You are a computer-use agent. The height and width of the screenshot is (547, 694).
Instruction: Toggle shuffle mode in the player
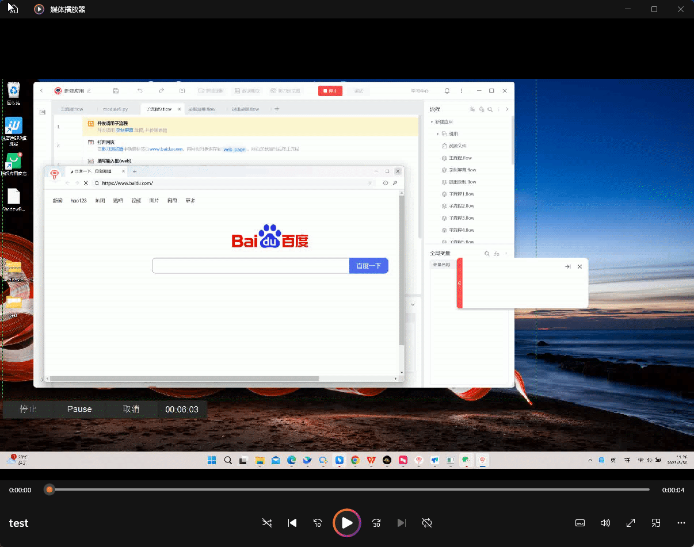[267, 523]
